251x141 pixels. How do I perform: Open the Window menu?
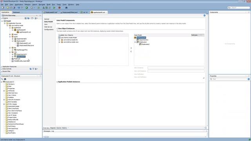click(71, 5)
